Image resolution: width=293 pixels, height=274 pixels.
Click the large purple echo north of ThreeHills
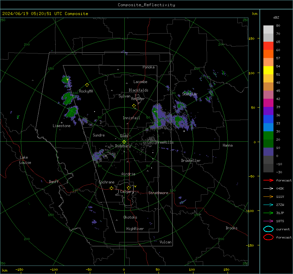pos(159,117)
